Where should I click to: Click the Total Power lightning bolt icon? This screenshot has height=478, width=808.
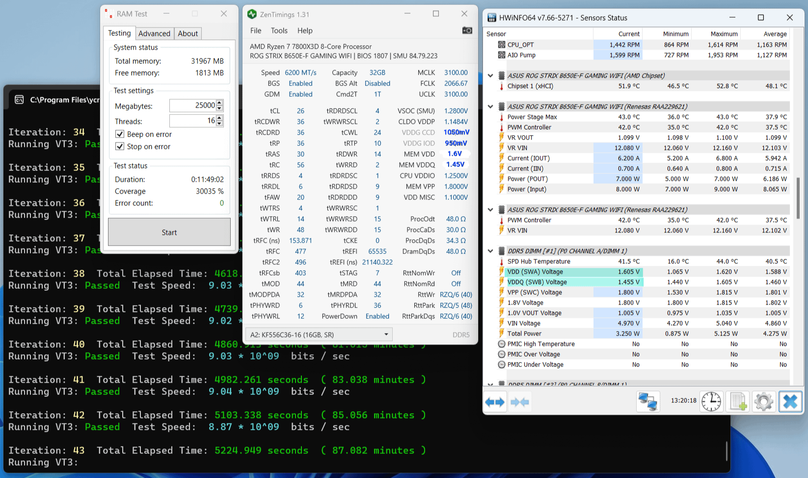pos(502,334)
